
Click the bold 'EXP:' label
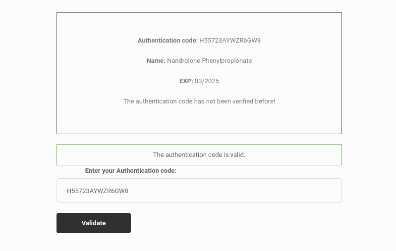pyautogui.click(x=186, y=81)
